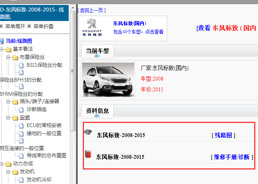Click the page icon beside 诊断插座
This screenshot has height=184, width=258.
pos(21,110)
